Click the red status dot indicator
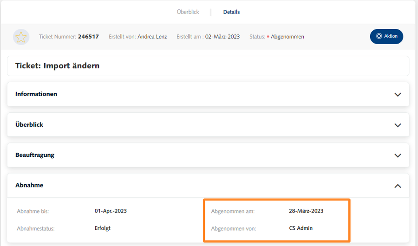 point(268,37)
